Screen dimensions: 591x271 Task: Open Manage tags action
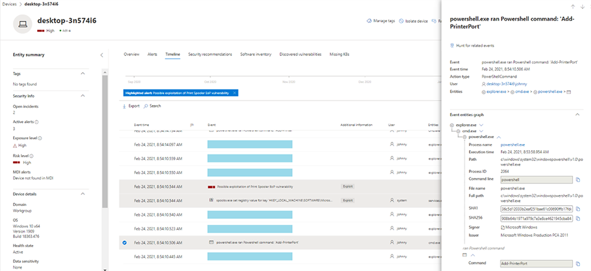point(380,21)
